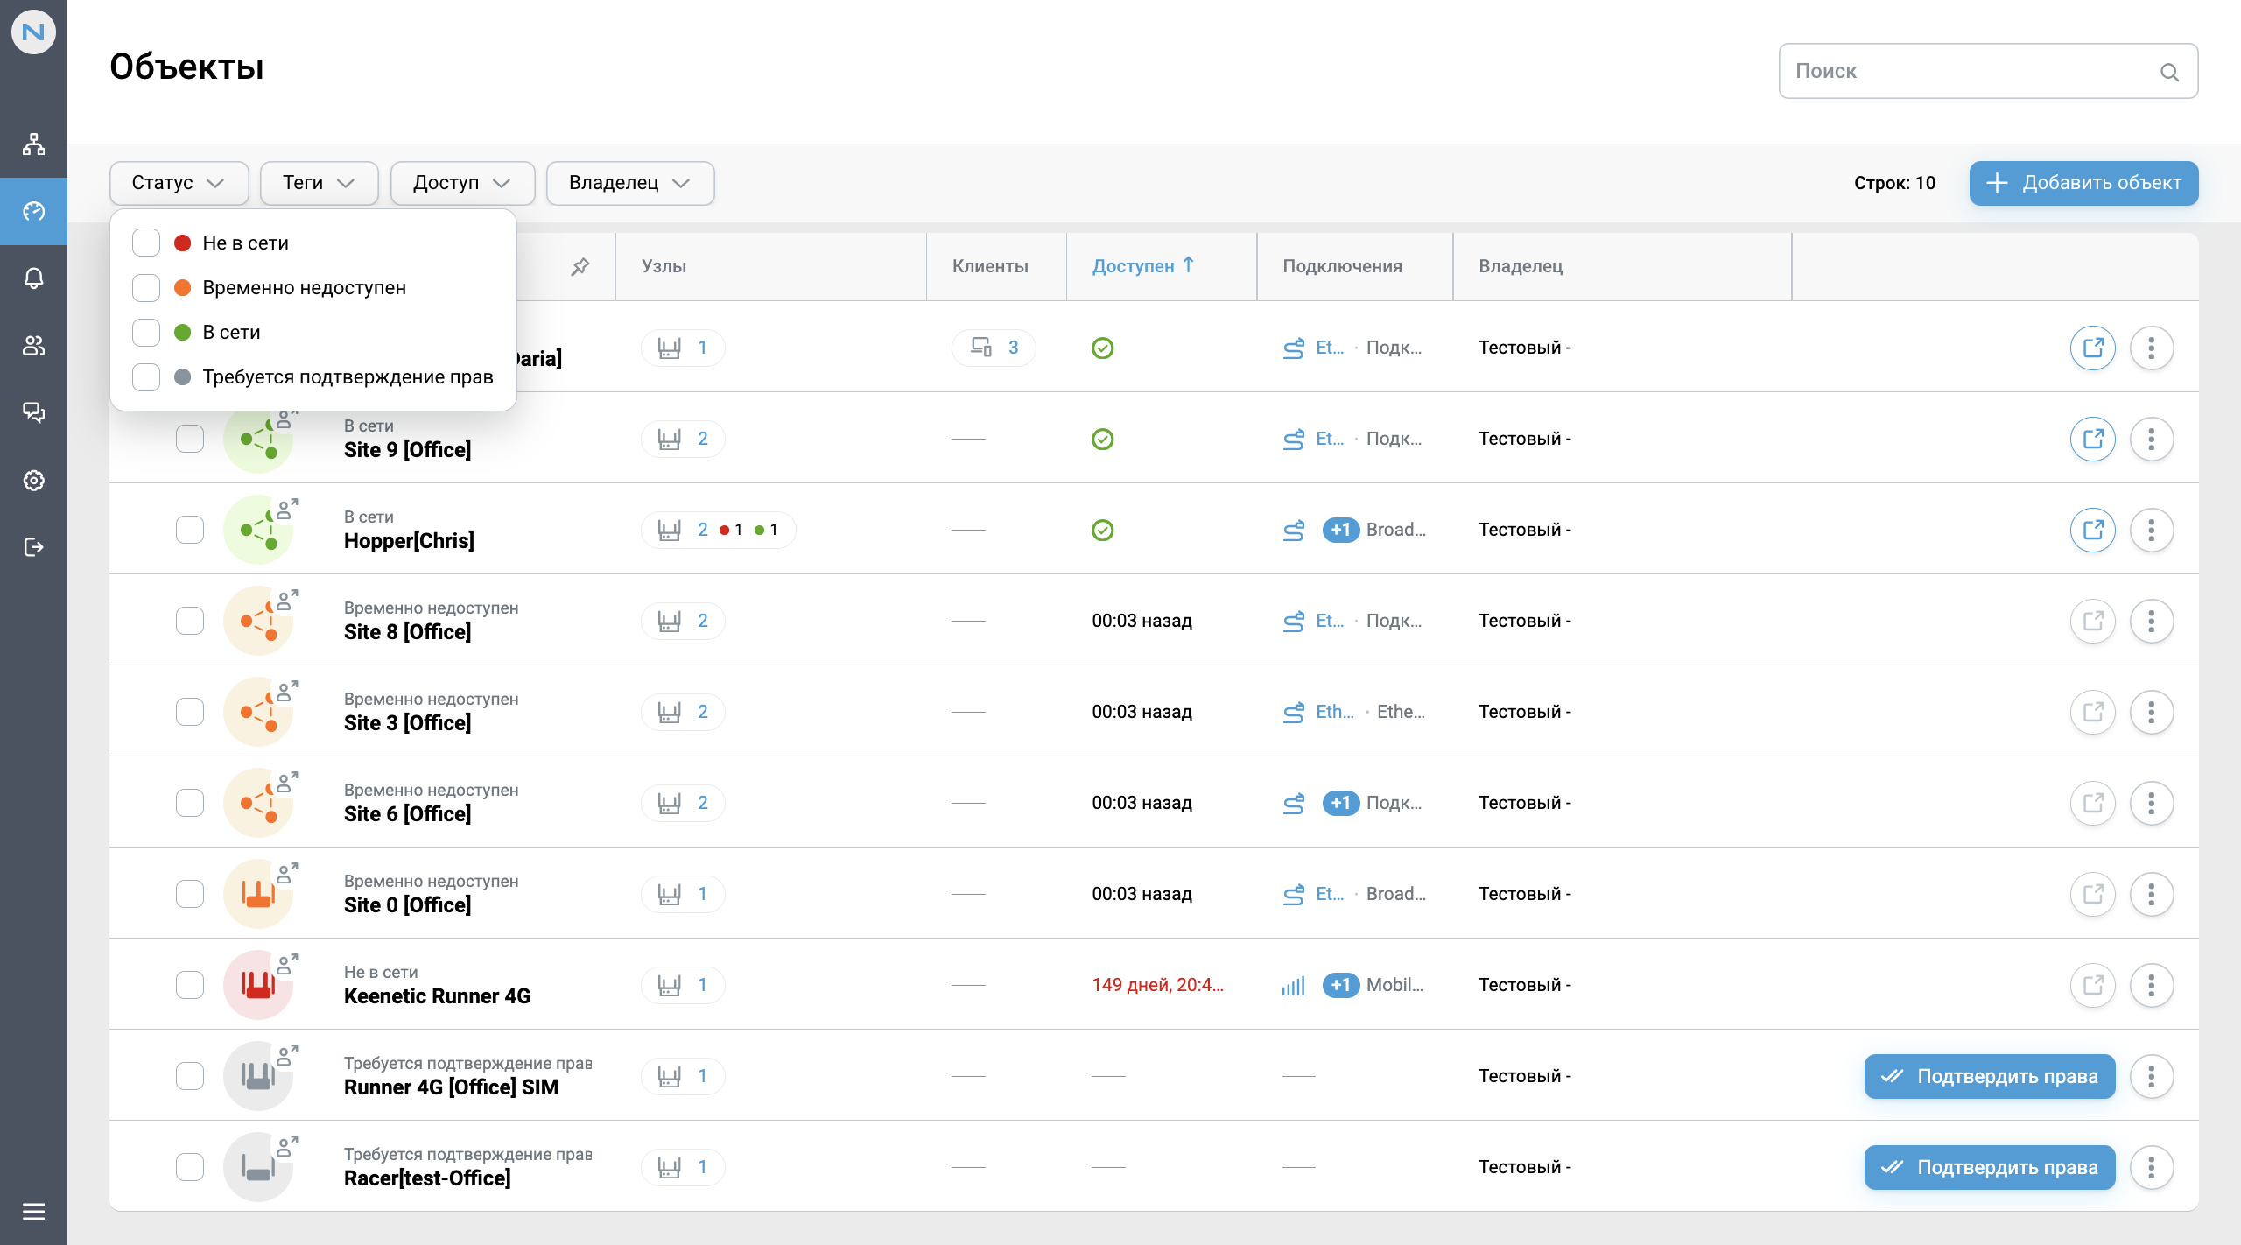2241x1245 pixels.
Task: Open the users section in sidebar
Action: [33, 346]
